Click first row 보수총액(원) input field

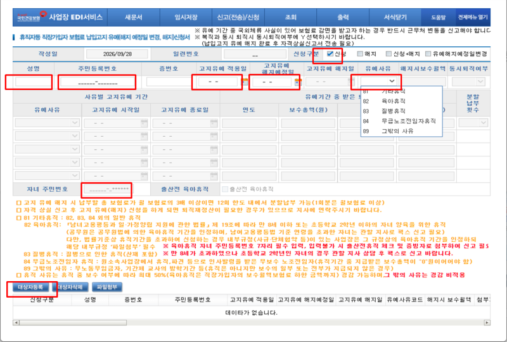pyautogui.click(x=308, y=123)
